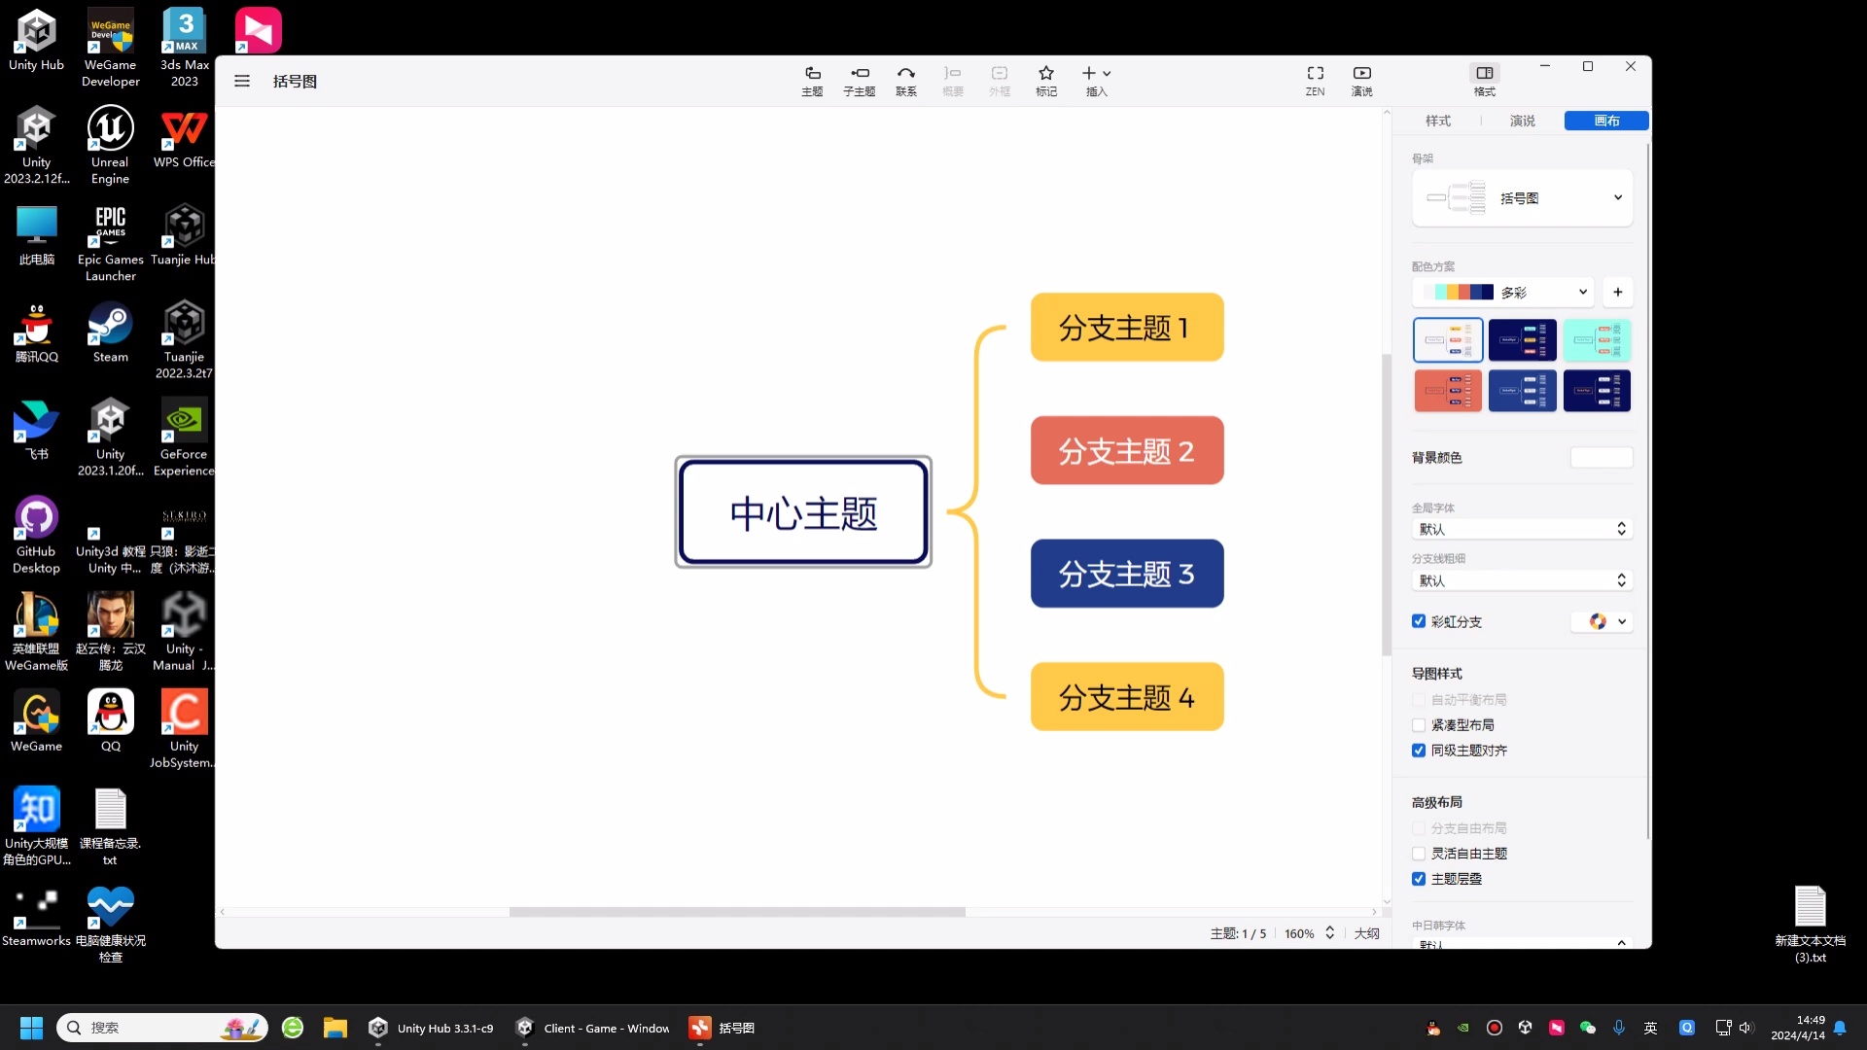This screenshot has width=1867, height=1050.
Task: Enable the 紧凑型布局 checkbox
Action: 1419,725
